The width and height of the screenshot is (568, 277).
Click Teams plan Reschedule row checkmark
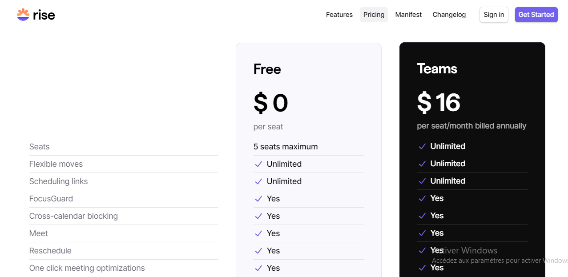[x=422, y=250]
